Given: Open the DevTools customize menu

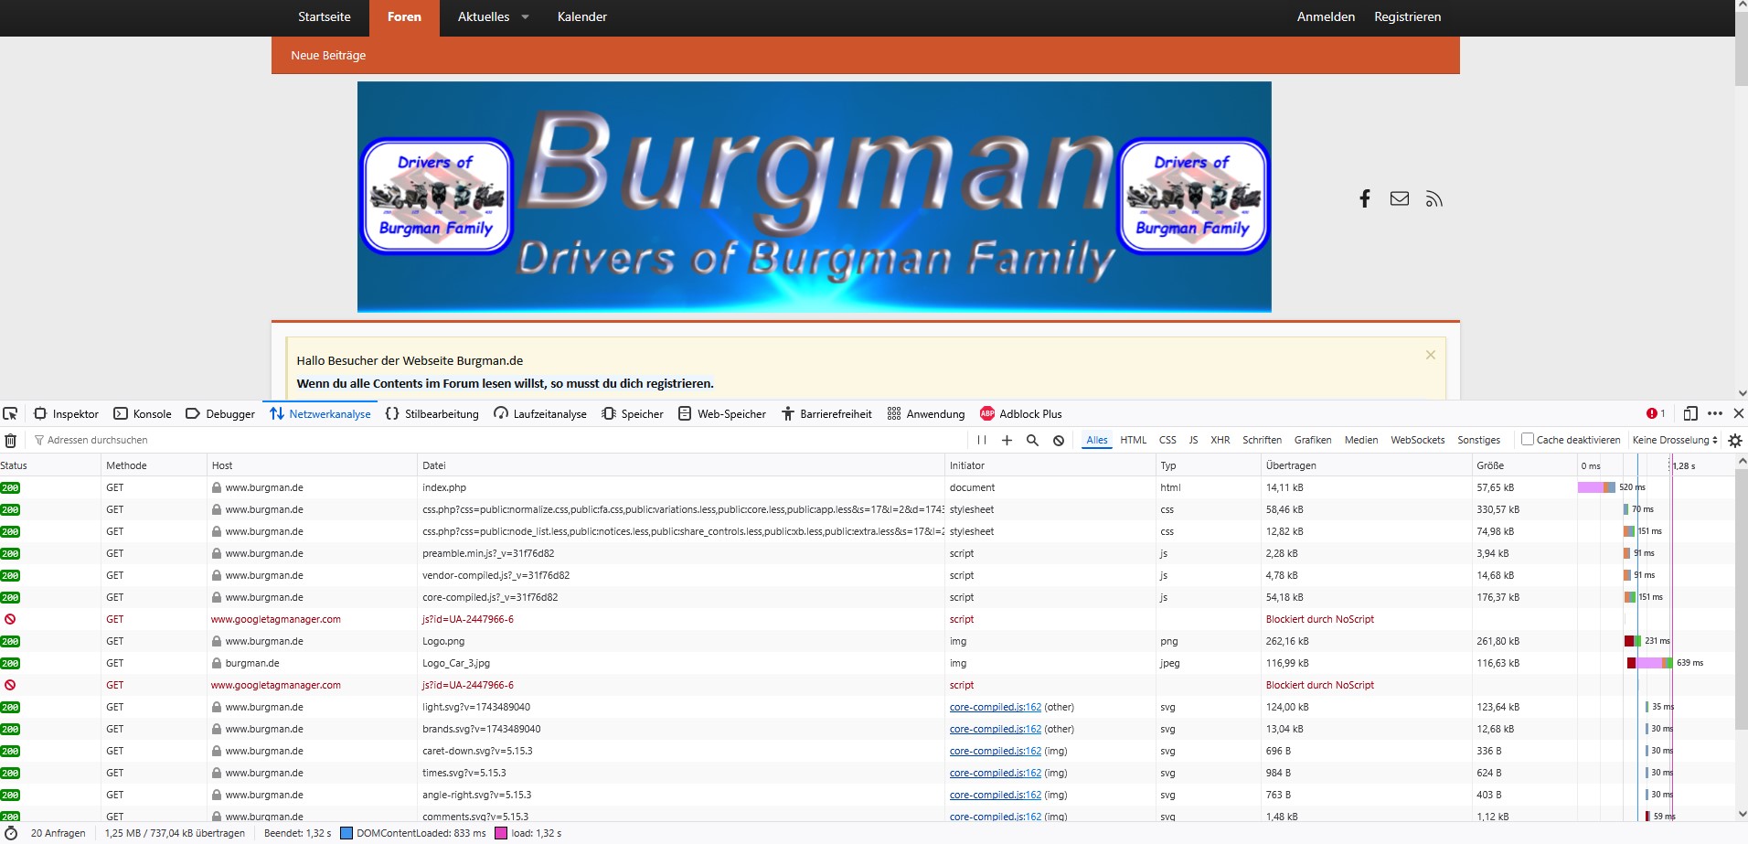Looking at the screenshot, I should [1713, 413].
